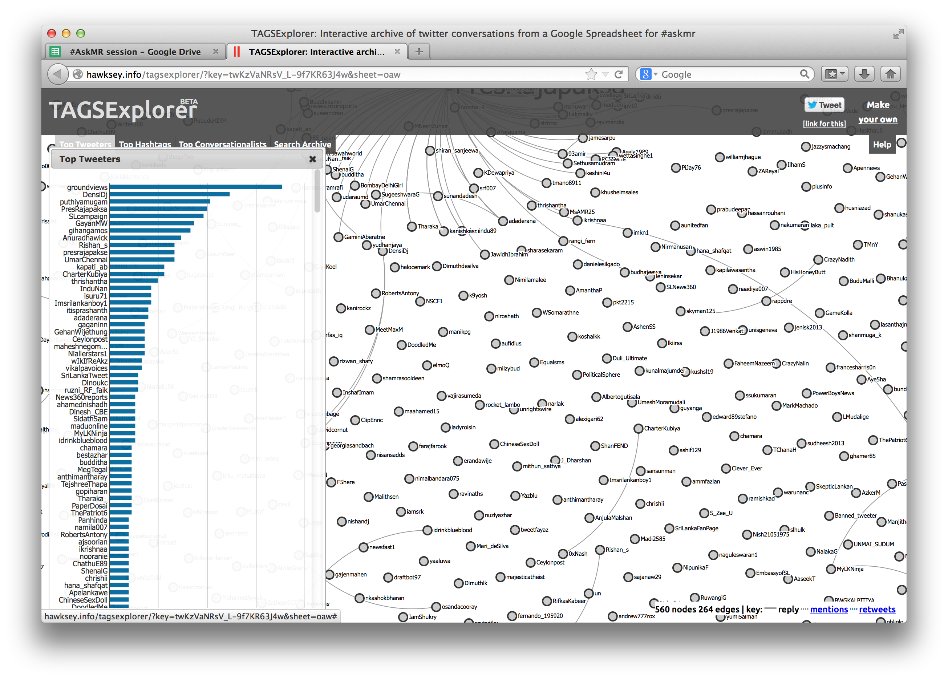Select the GayanMW chart label
The image size is (948, 680).
coord(91,224)
